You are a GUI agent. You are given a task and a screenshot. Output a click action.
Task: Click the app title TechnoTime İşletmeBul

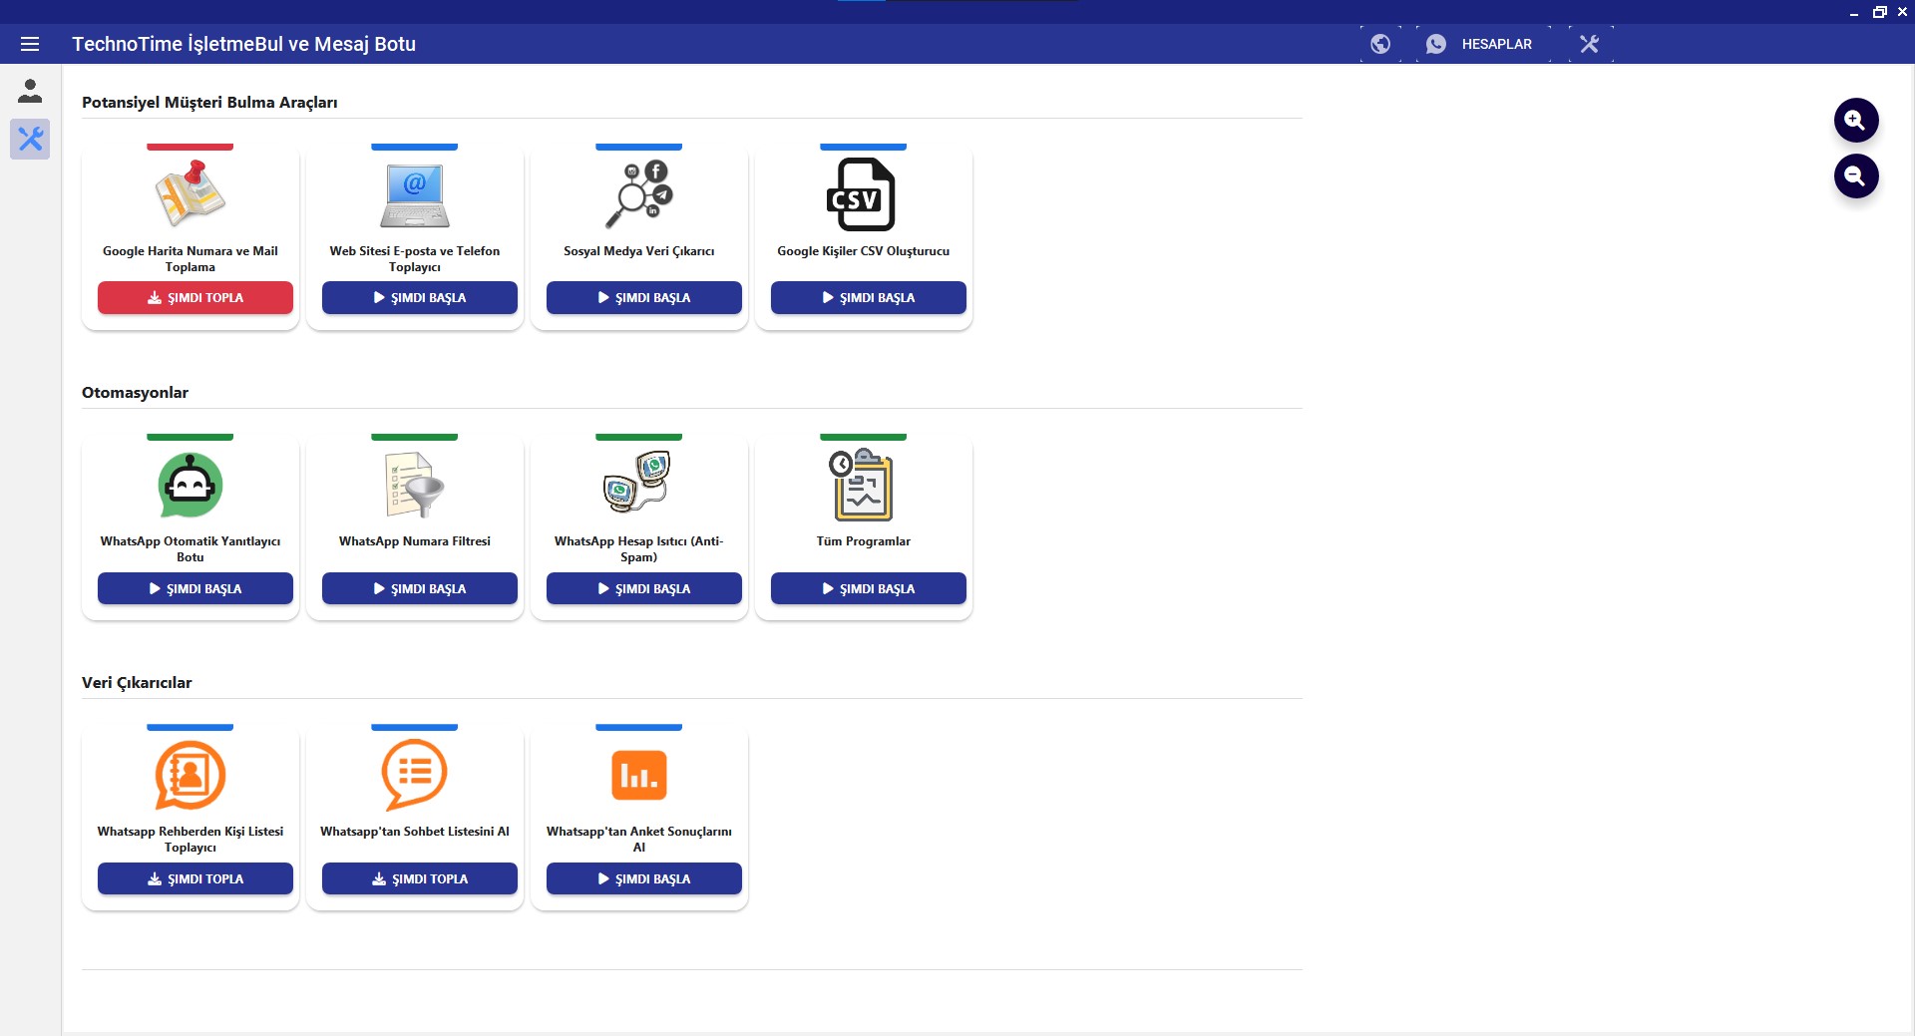pos(243,44)
